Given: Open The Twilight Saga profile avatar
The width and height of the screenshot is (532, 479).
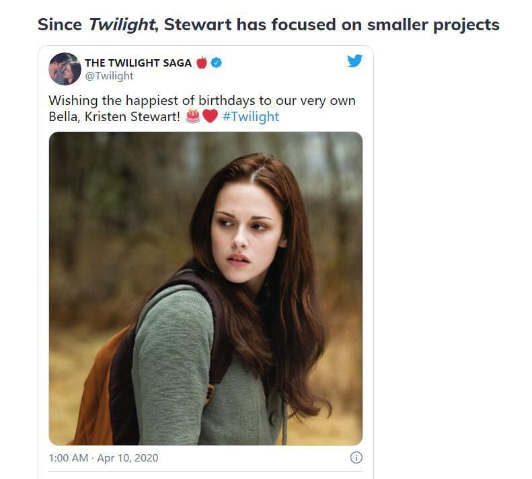Looking at the screenshot, I should click(x=65, y=69).
